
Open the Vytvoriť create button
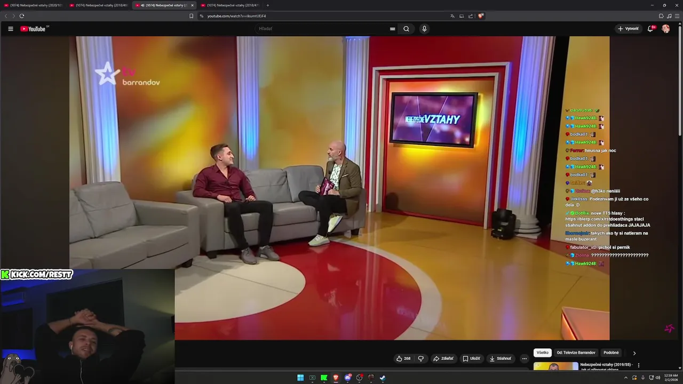click(628, 29)
